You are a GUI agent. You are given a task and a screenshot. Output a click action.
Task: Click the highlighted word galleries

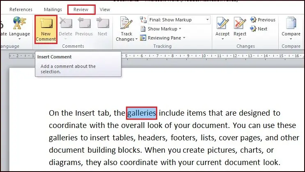pos(142,113)
